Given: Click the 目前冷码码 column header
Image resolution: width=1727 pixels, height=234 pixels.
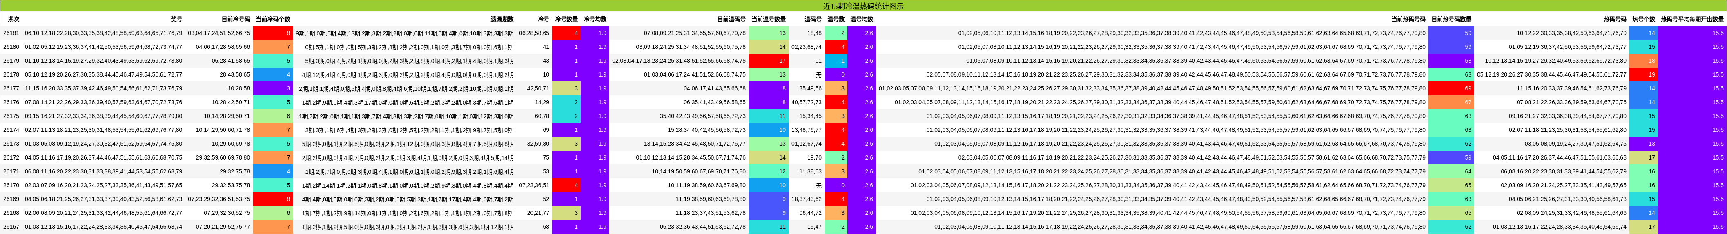Looking at the screenshot, I should (x=236, y=20).
